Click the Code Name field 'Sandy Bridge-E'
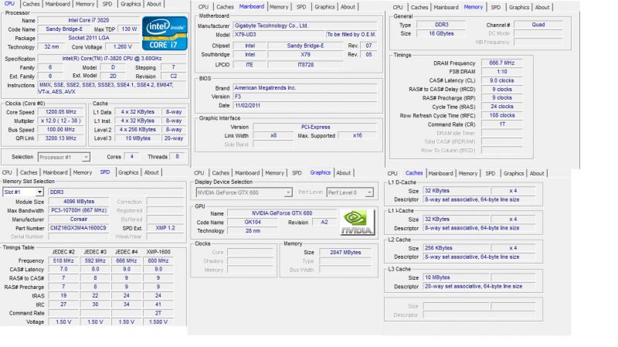Screen dimensions: 618x347 click(64, 29)
